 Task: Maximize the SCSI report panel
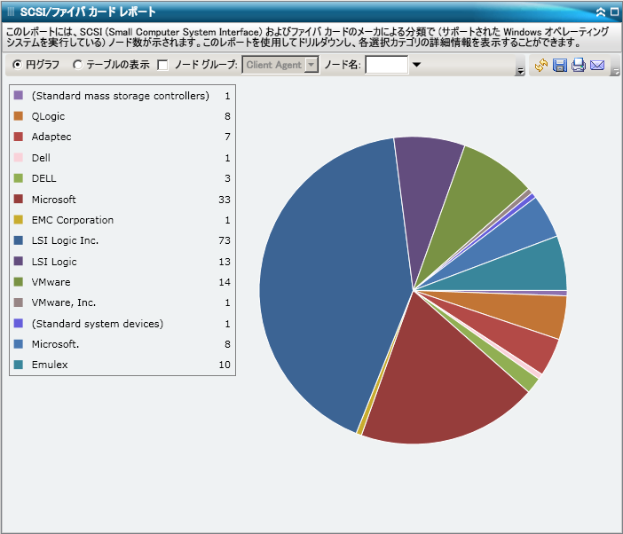click(614, 12)
